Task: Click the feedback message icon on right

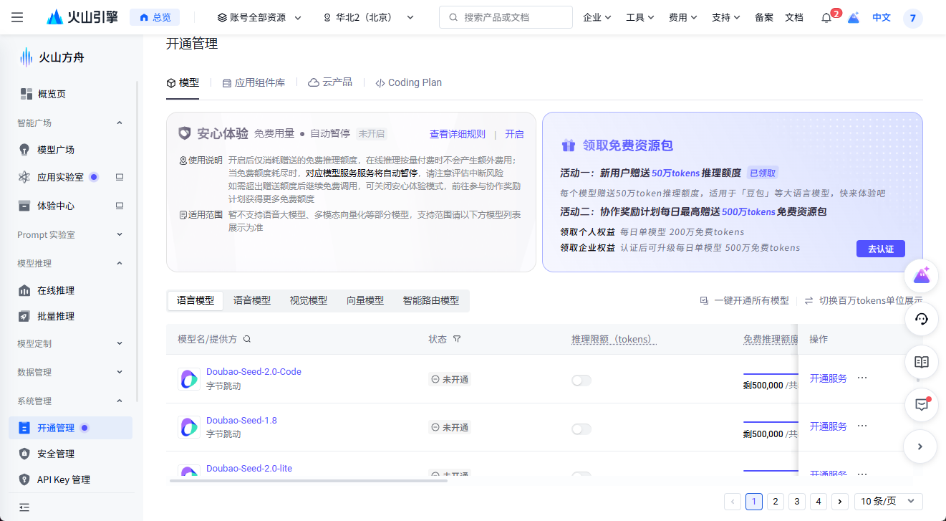Action: tap(922, 404)
